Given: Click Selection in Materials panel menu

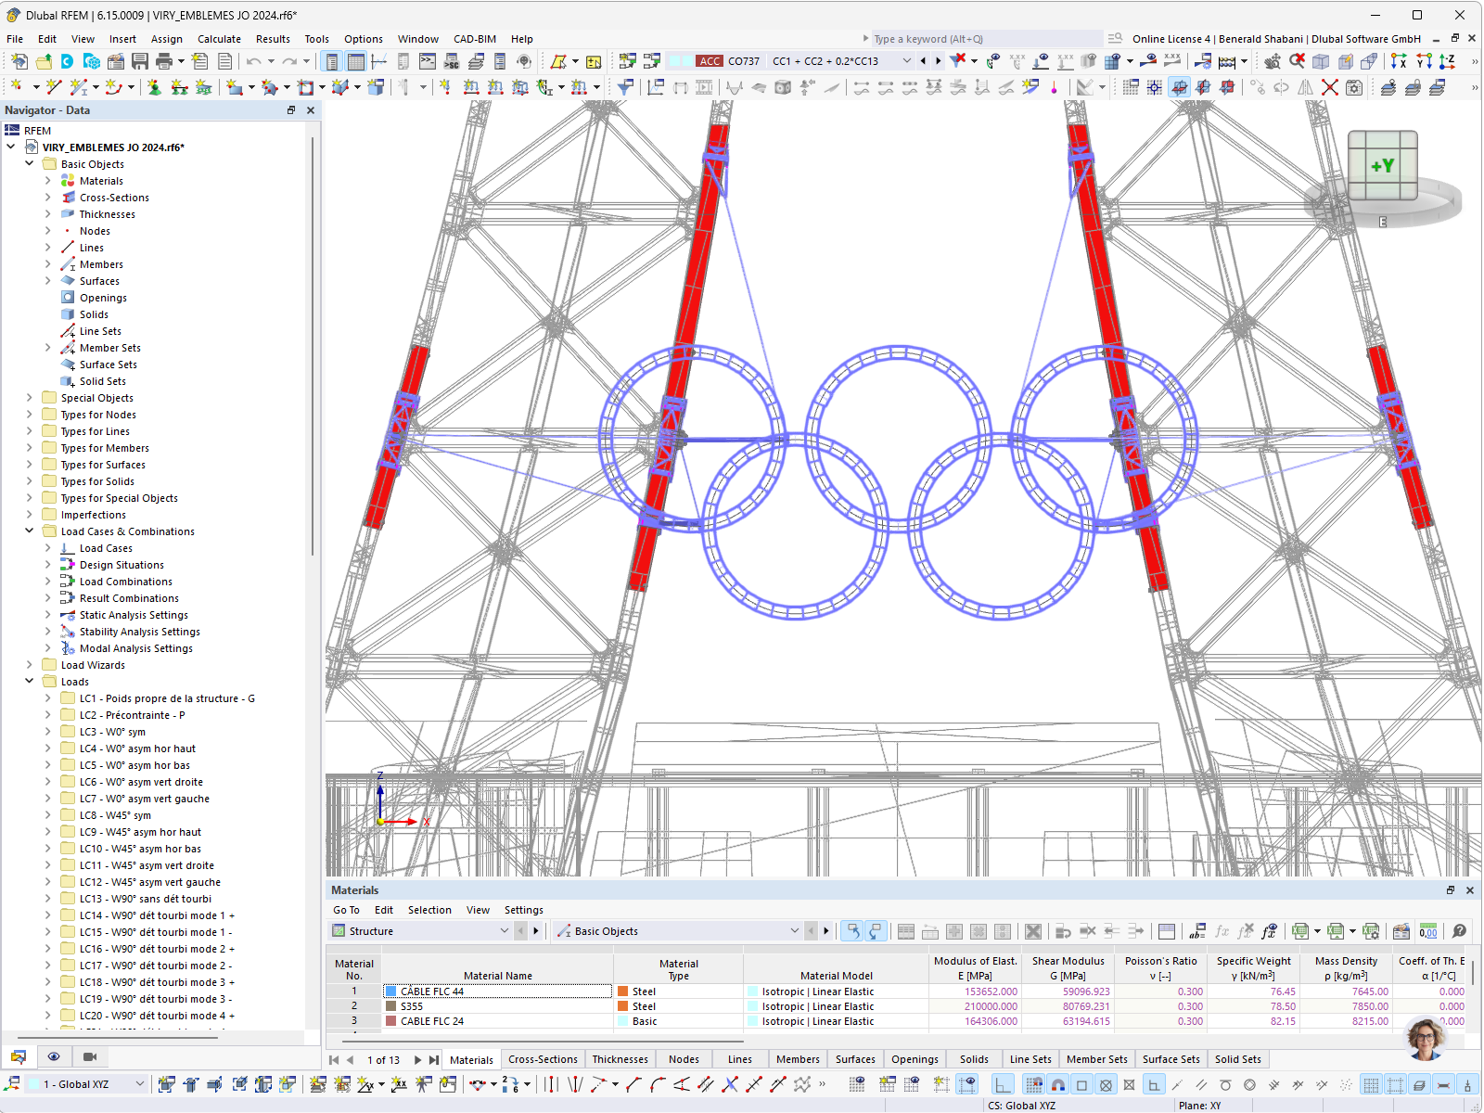Looking at the screenshot, I should [x=429, y=910].
